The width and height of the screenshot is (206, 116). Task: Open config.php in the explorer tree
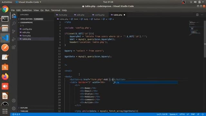click(27, 29)
